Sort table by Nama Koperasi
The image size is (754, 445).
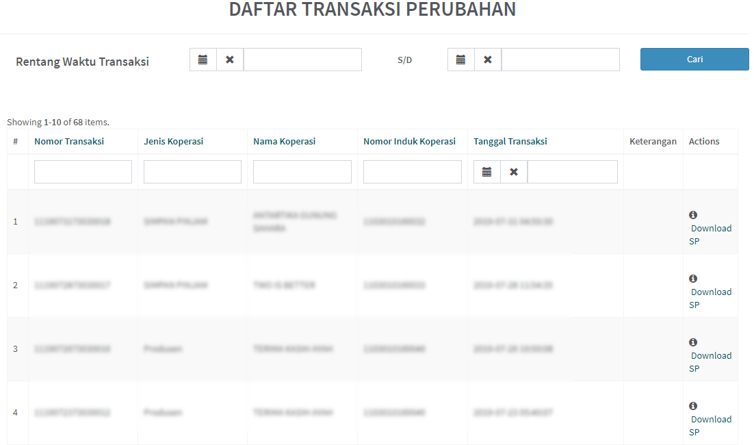point(284,142)
